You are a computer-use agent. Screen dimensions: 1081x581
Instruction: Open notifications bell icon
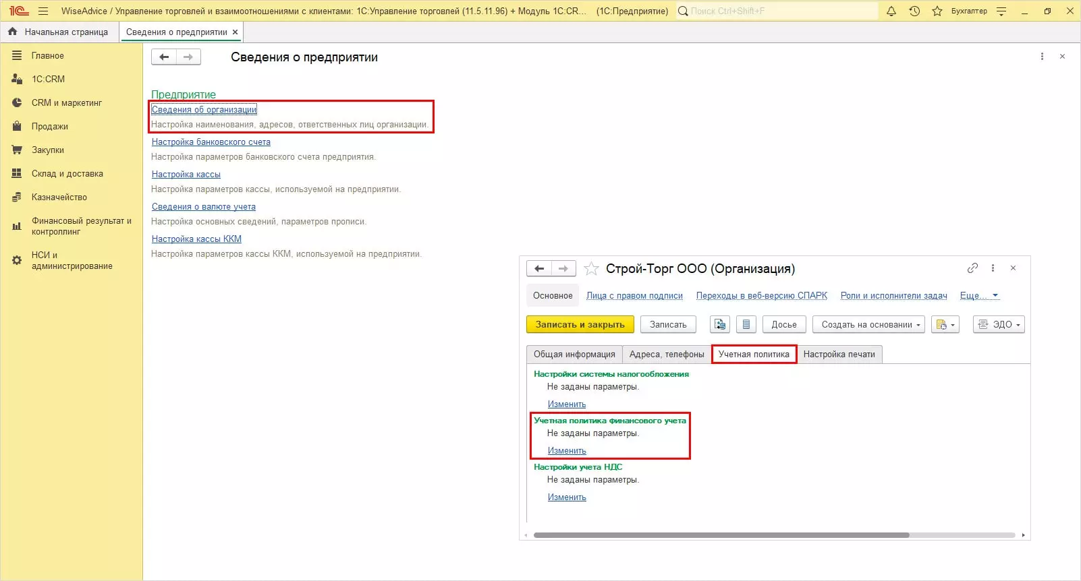point(891,11)
